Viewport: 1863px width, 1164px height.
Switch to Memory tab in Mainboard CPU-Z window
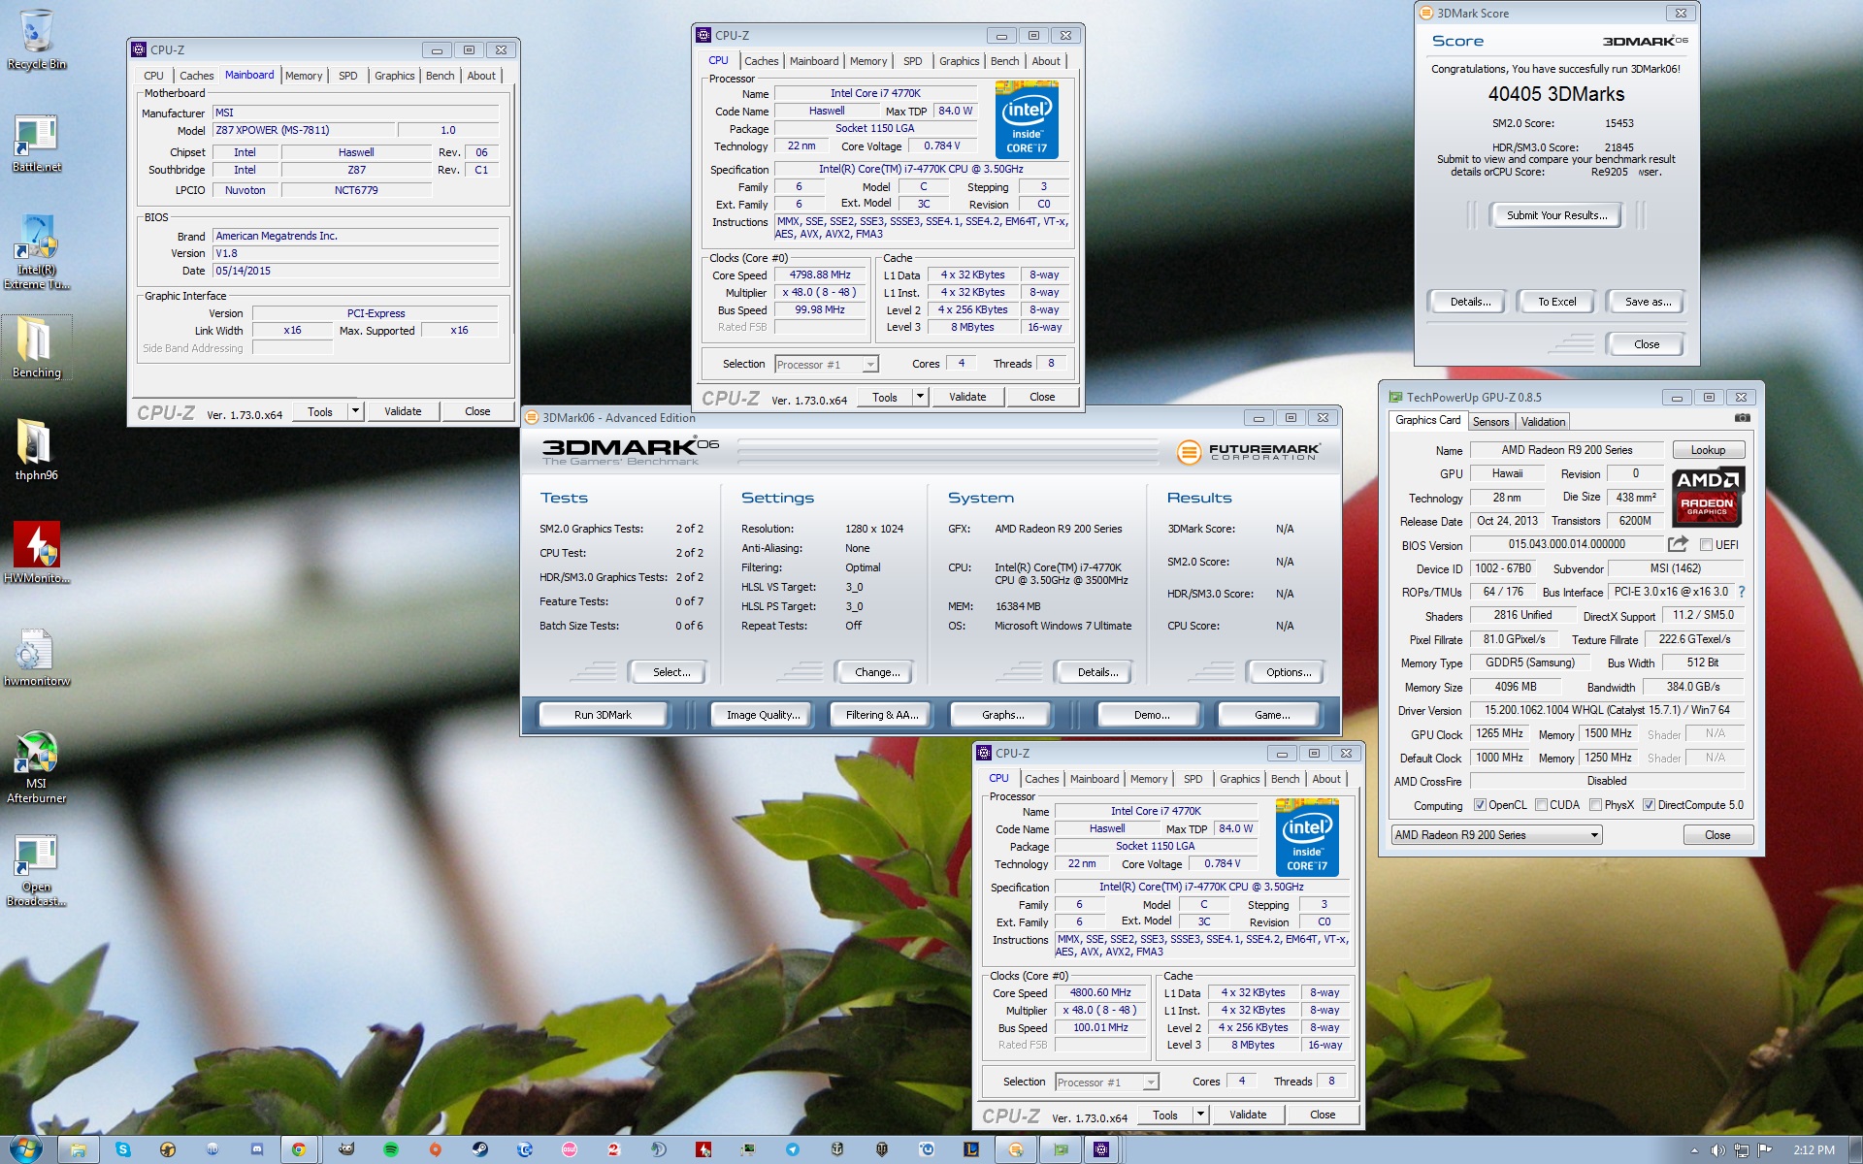click(304, 76)
